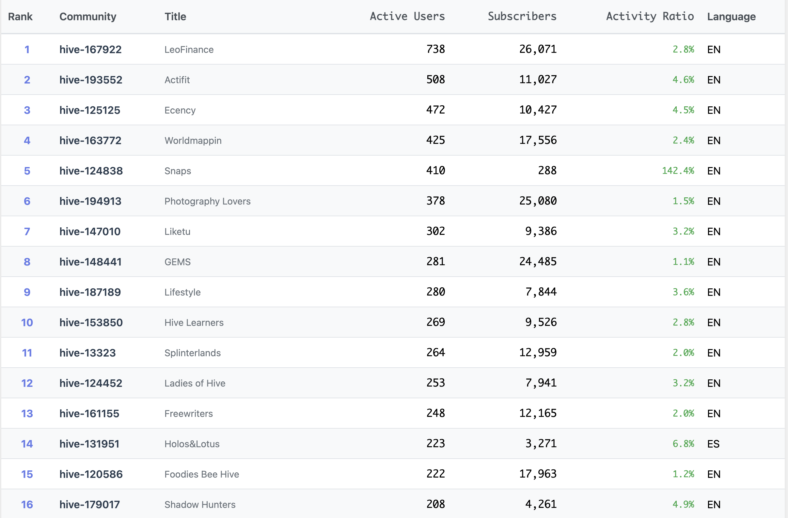788x518 pixels.
Task: Open the hive-193552 Actifit community
Action: pos(91,80)
